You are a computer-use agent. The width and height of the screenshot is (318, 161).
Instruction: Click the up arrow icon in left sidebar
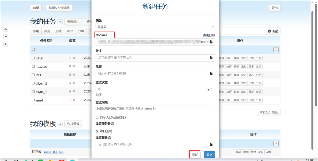tap(6, 29)
